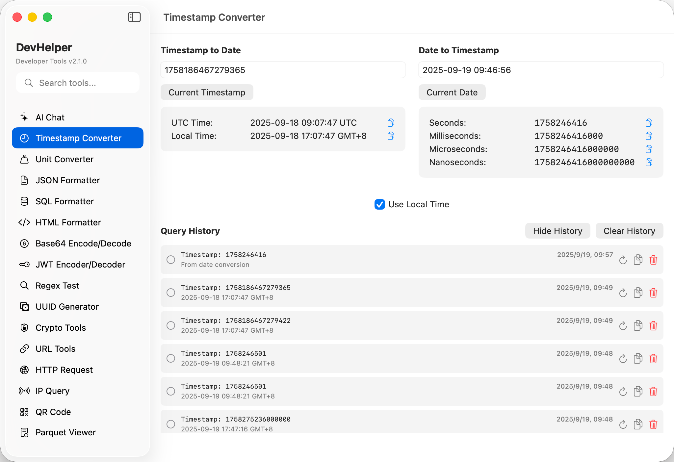Copy the 1758186467279422 history entry
The image size is (674, 462).
[638, 326]
